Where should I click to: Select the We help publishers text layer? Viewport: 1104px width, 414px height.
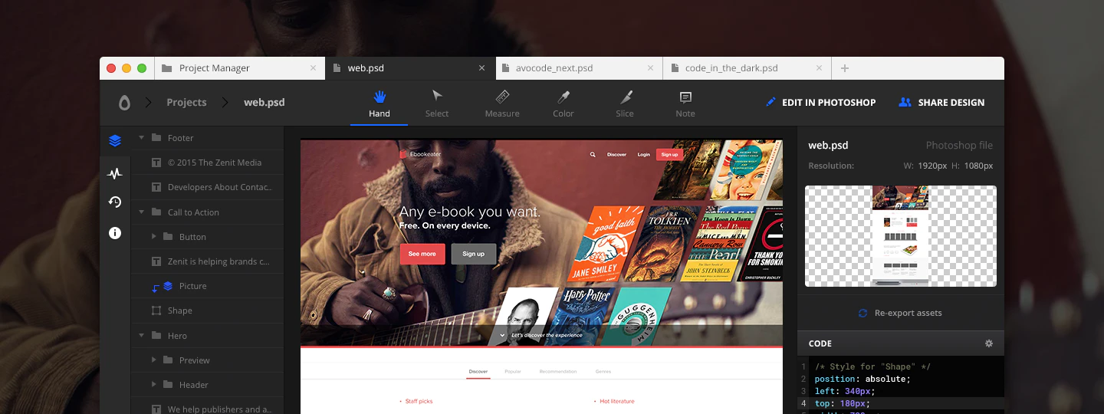207,407
